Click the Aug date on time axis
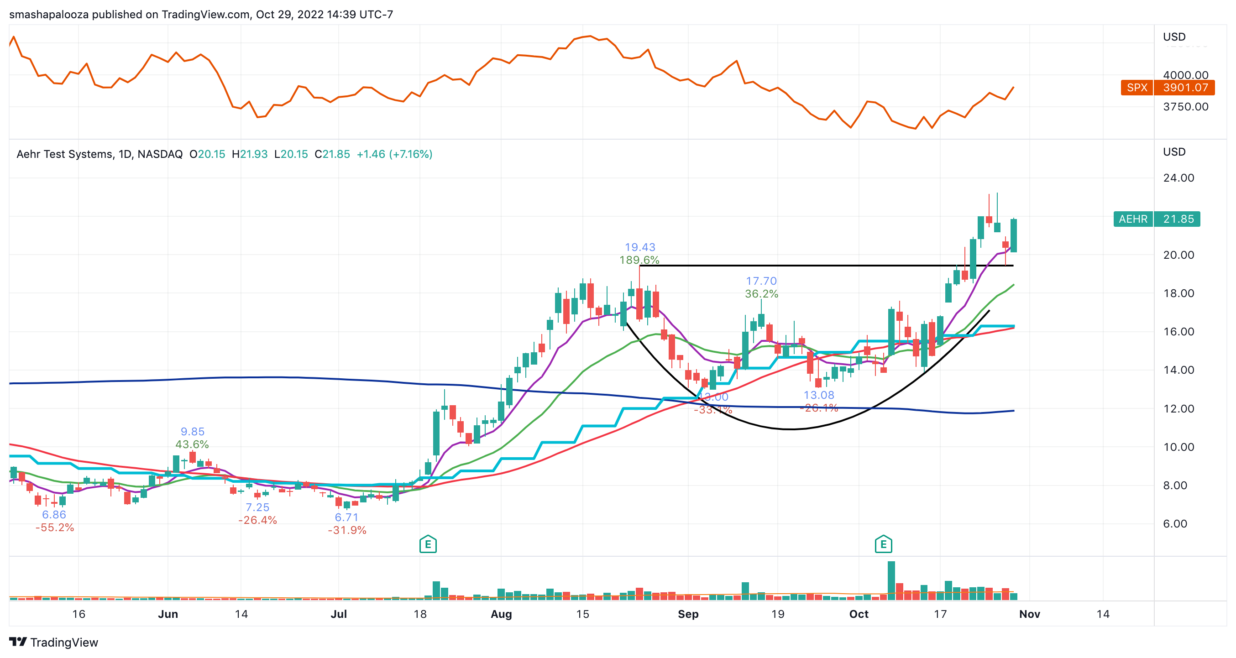Viewport: 1236px width, 658px height. (501, 614)
